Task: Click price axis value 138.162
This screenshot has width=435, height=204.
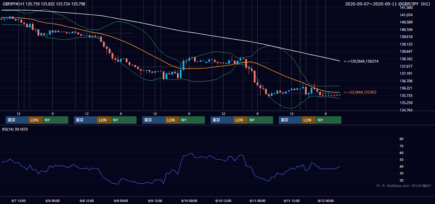Action: click(406, 59)
